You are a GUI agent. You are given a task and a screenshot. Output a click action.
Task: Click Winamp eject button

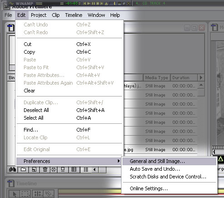(107, 3)
